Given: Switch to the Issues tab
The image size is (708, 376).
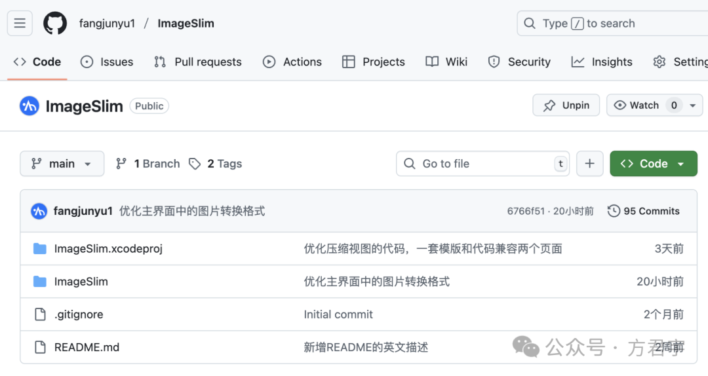Looking at the screenshot, I should point(107,62).
